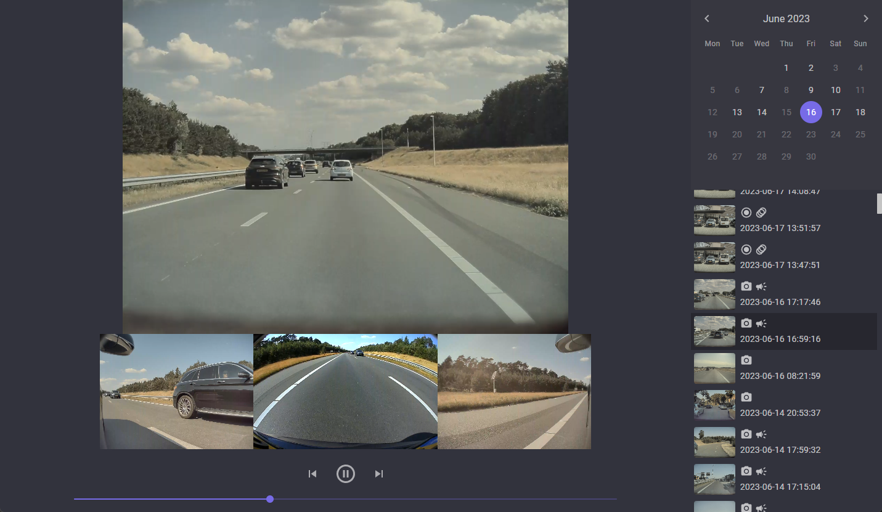Select timestamp 2023-06-14 17:15:04
The width and height of the screenshot is (882, 512).
(780, 487)
